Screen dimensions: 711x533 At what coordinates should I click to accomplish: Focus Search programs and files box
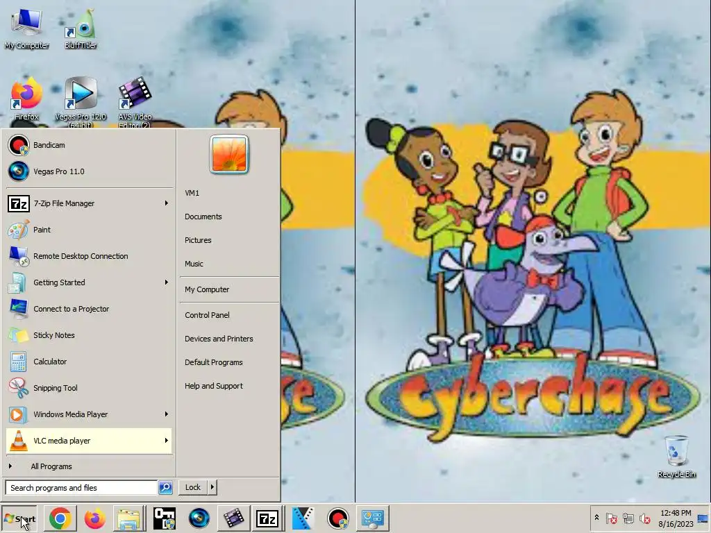pyautogui.click(x=81, y=488)
